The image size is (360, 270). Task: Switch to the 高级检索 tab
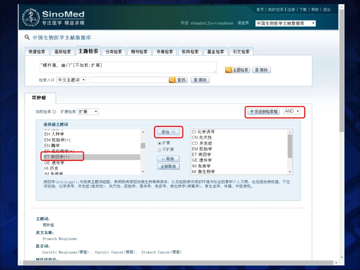click(x=63, y=52)
